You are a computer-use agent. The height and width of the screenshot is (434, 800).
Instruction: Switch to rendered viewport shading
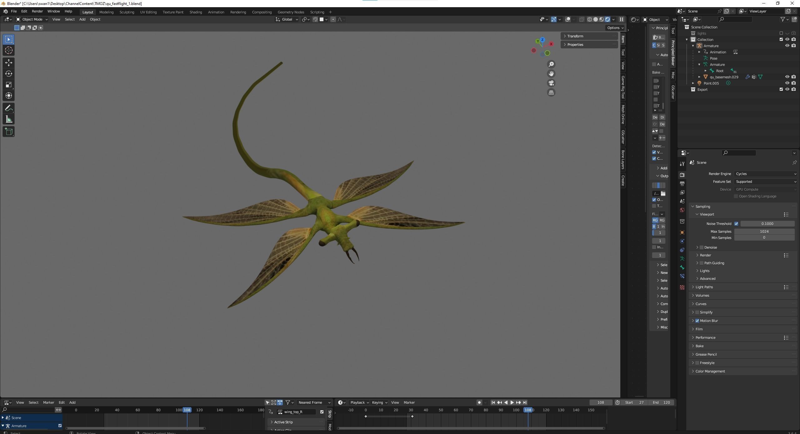click(607, 19)
